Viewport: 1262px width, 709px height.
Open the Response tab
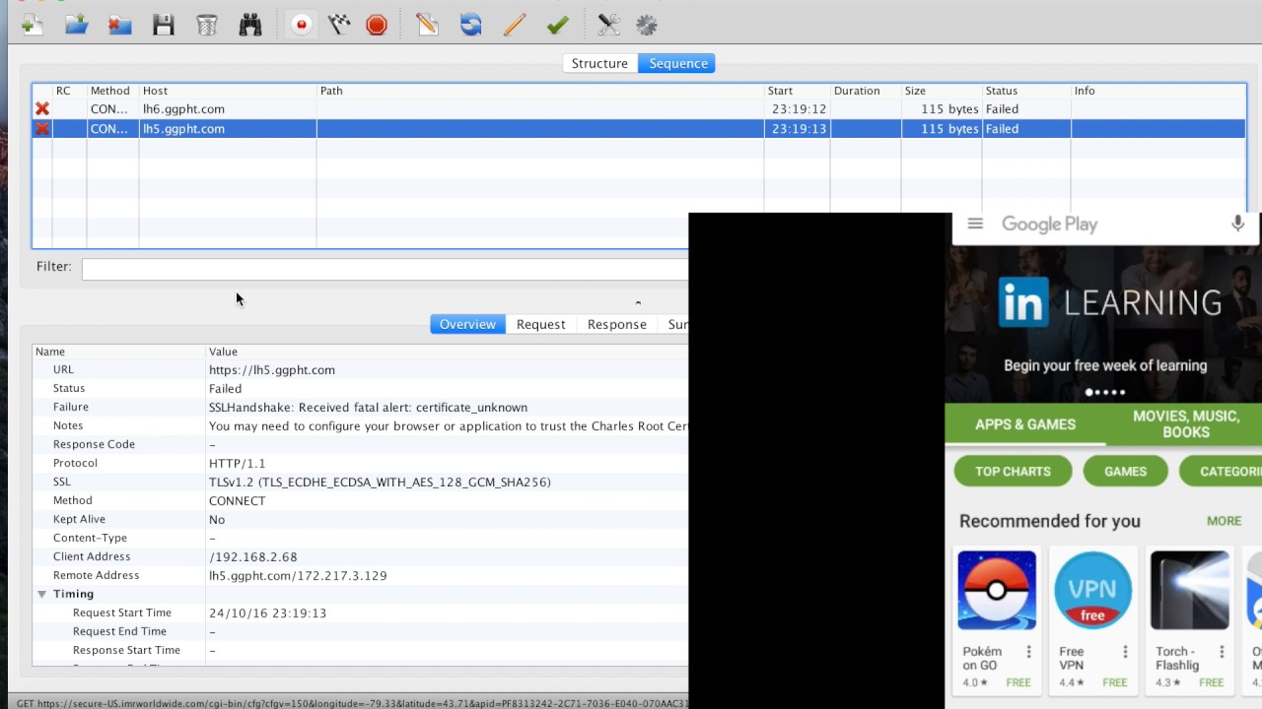tap(616, 324)
